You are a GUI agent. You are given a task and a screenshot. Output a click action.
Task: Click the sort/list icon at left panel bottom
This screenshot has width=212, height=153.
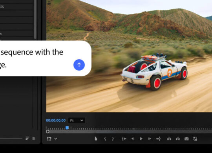[x=27, y=138]
